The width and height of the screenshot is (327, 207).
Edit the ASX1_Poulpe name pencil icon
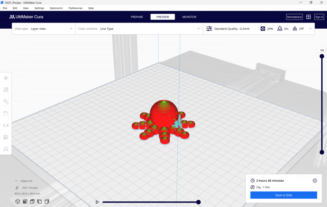(x=17, y=188)
